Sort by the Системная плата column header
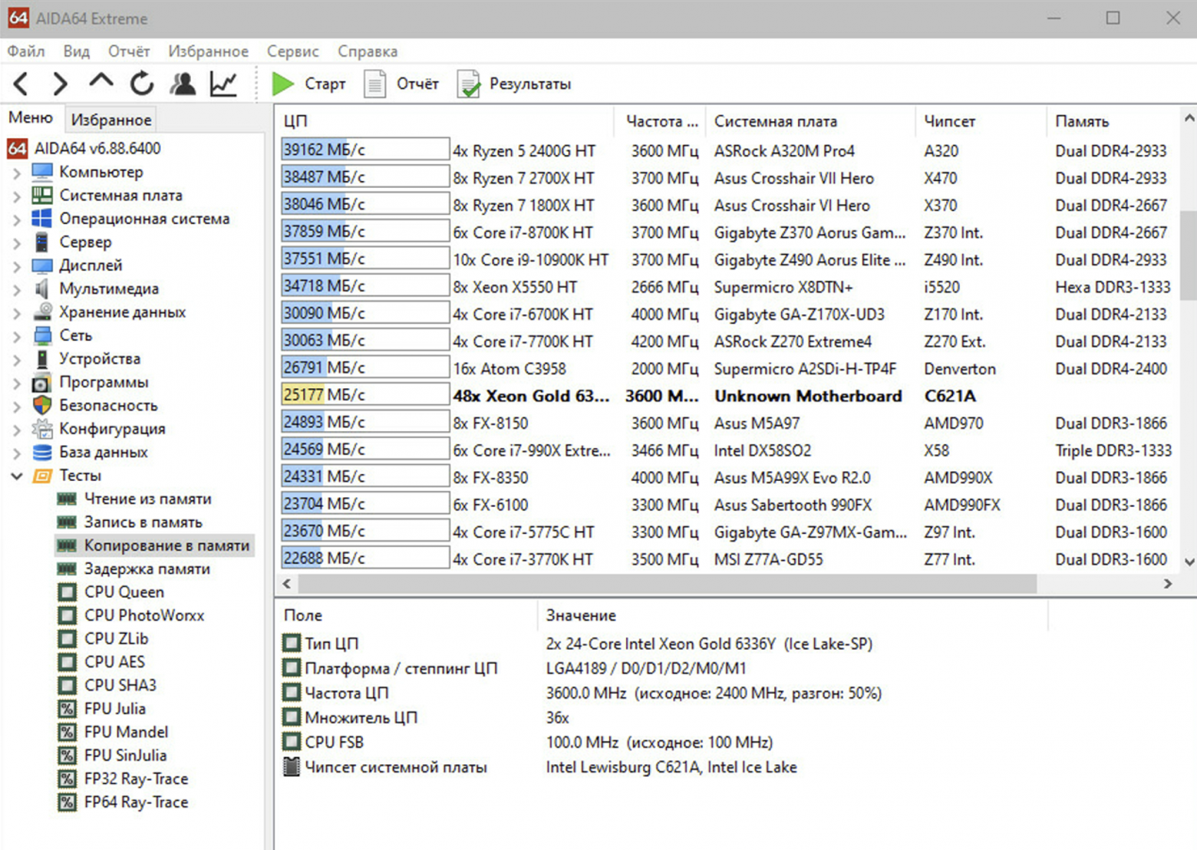Screen dimensions: 1197x850 (x=810, y=121)
